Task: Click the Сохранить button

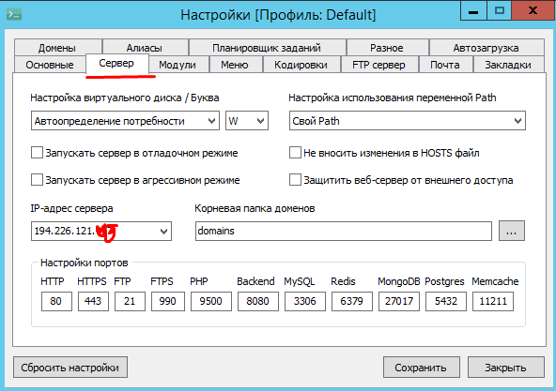Action: [421, 368]
